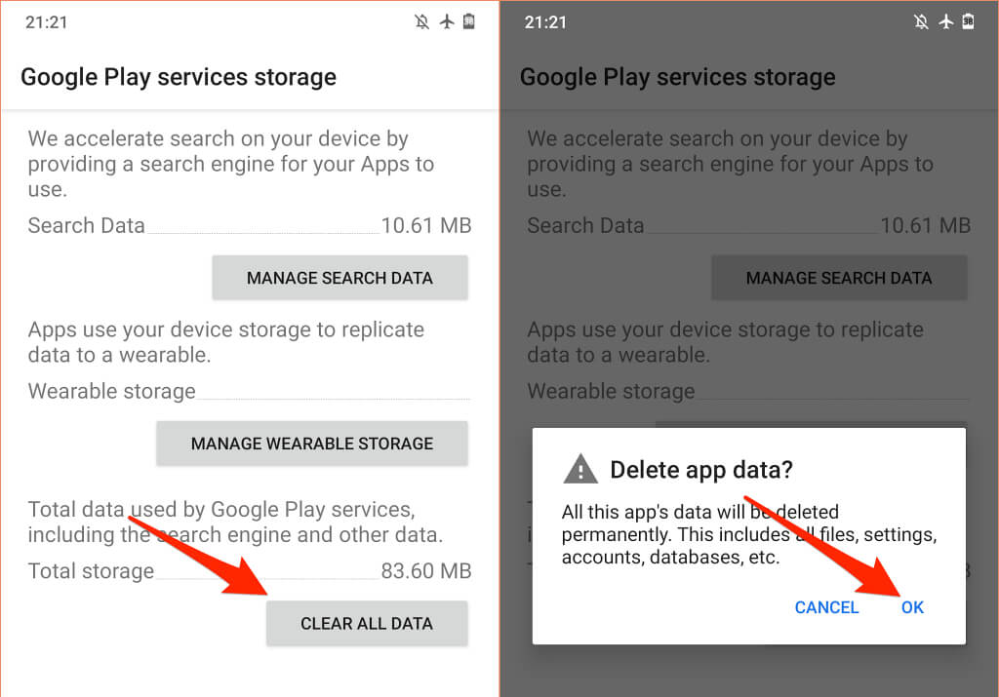The image size is (999, 697).
Task: Select the Search Data 10.61 MB row on left
Action: click(250, 225)
